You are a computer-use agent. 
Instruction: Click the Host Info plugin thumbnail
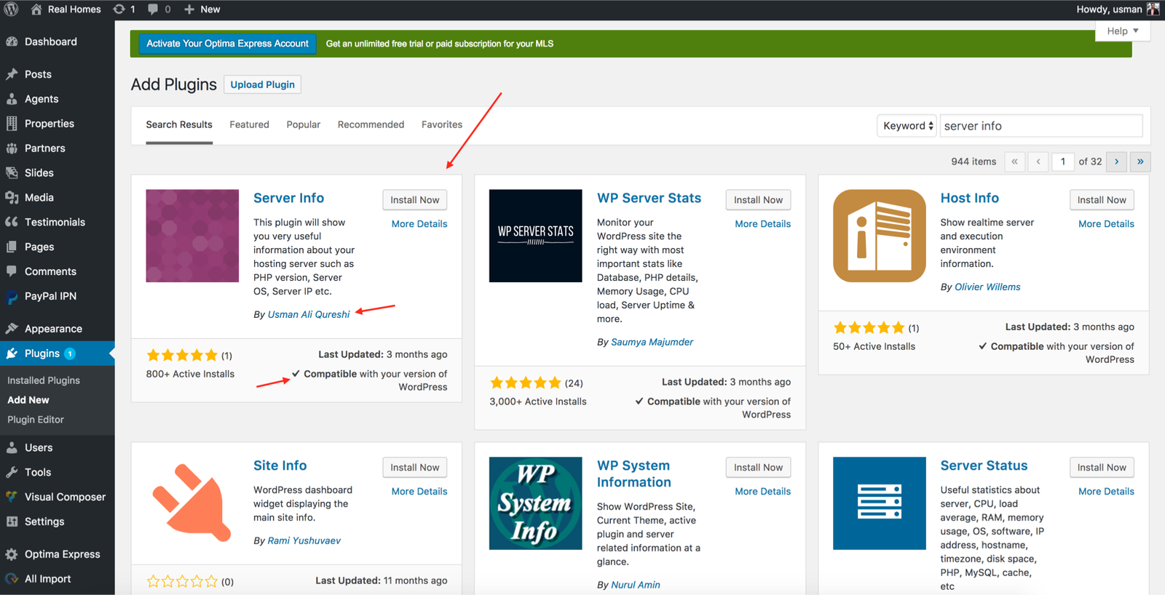tap(879, 236)
